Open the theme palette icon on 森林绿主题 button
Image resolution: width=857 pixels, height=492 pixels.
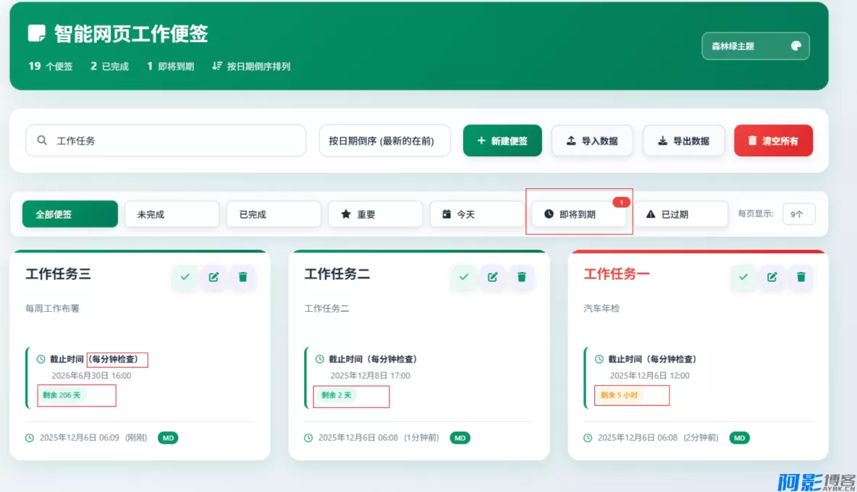click(x=796, y=46)
